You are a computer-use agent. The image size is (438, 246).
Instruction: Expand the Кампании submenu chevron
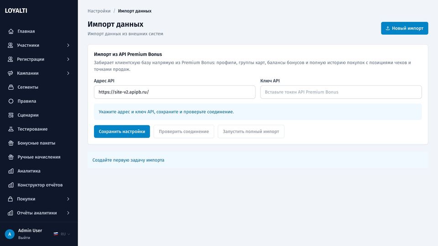[68, 73]
